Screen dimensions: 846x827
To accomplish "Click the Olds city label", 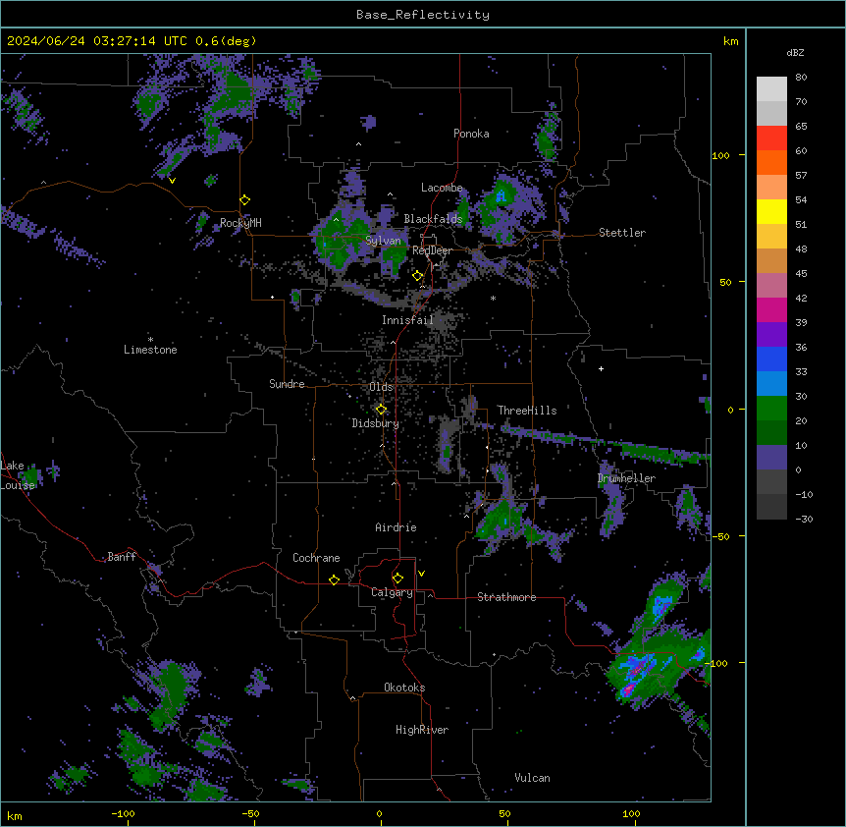I will [x=381, y=387].
